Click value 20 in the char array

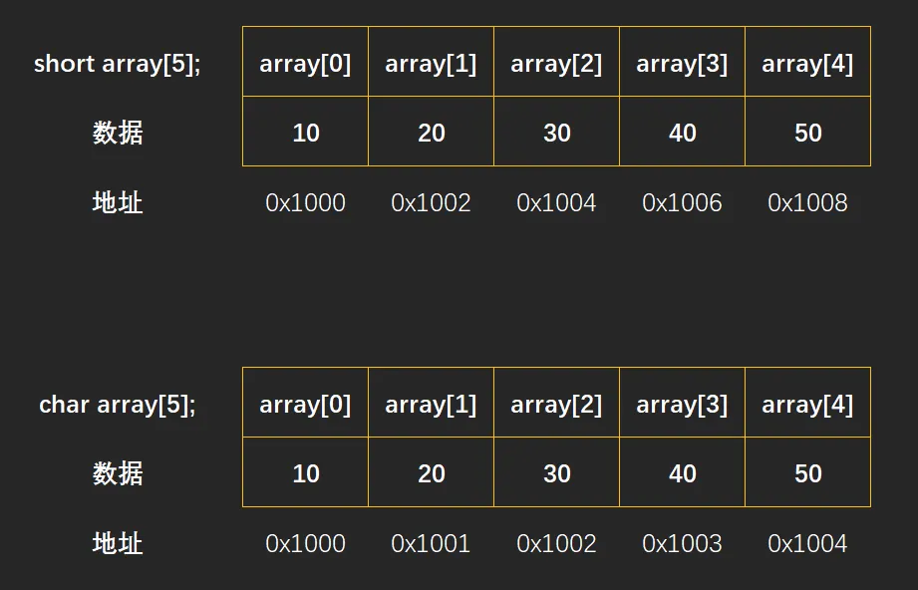(431, 472)
